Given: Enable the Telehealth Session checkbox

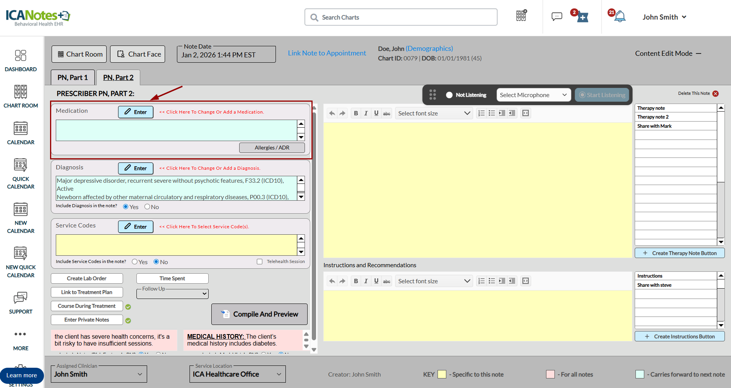Looking at the screenshot, I should (260, 262).
